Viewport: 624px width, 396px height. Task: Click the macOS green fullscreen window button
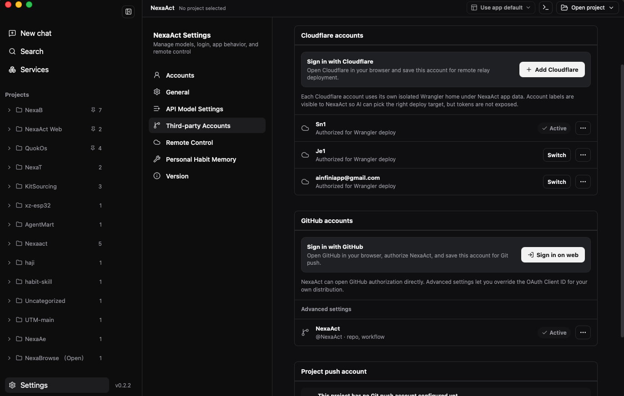29,5
